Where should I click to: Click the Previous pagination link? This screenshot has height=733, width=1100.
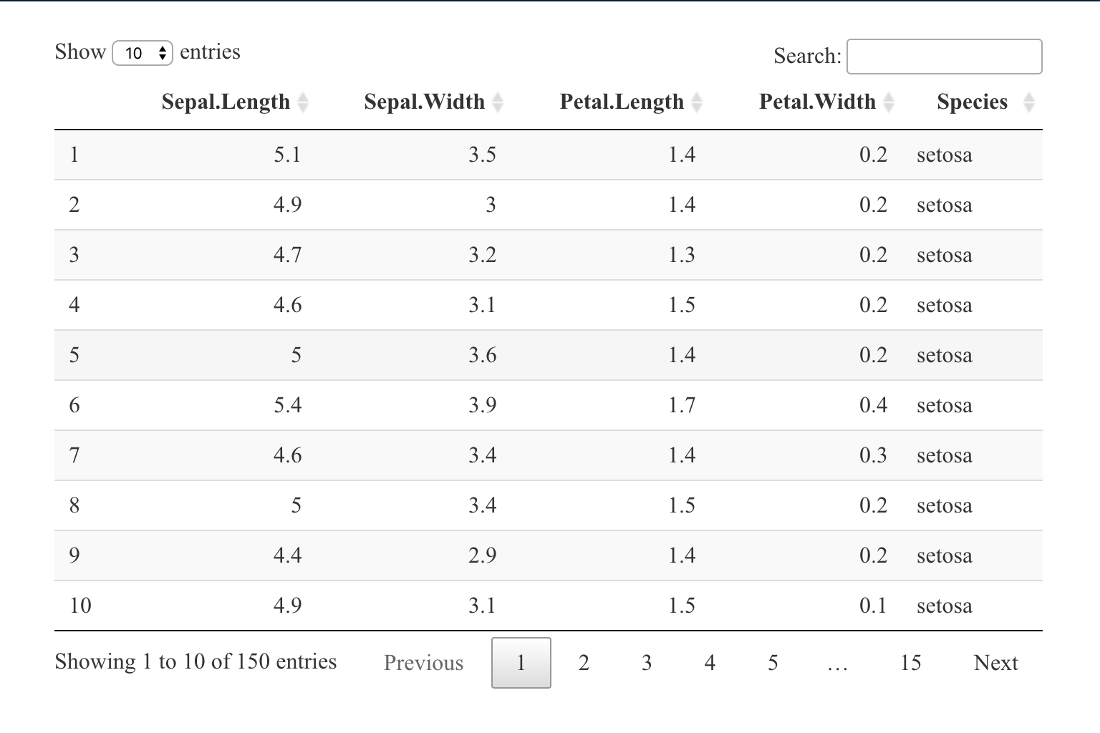pyautogui.click(x=423, y=663)
